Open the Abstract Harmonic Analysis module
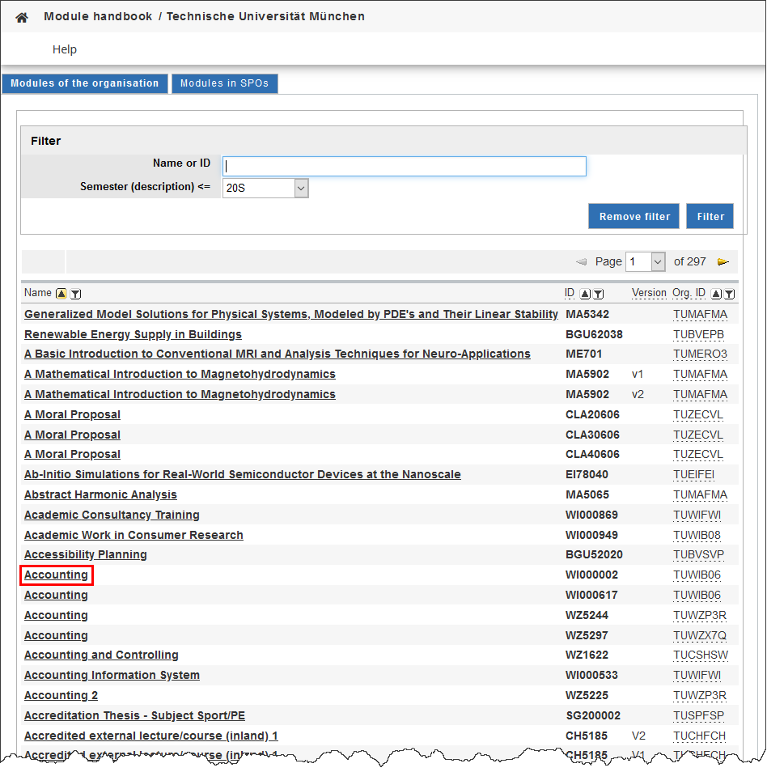 pyautogui.click(x=100, y=494)
